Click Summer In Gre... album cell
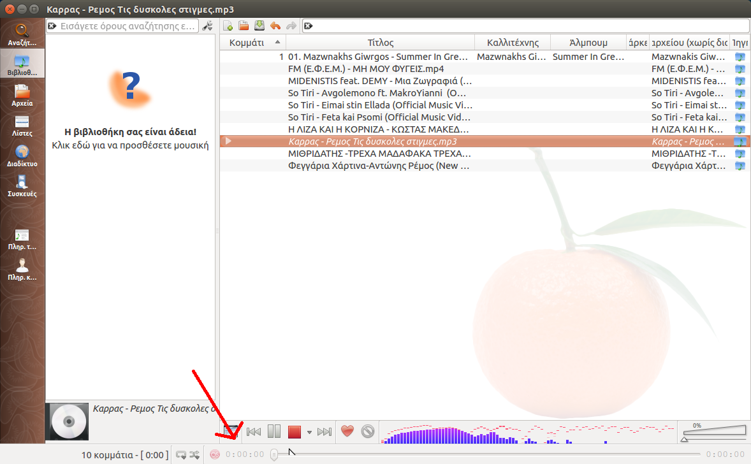This screenshot has height=464, width=751. click(588, 57)
